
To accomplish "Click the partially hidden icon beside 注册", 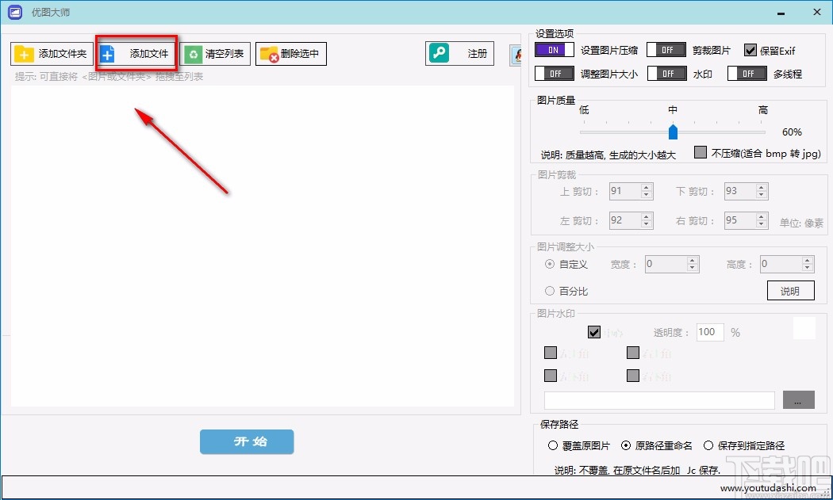I will [516, 53].
